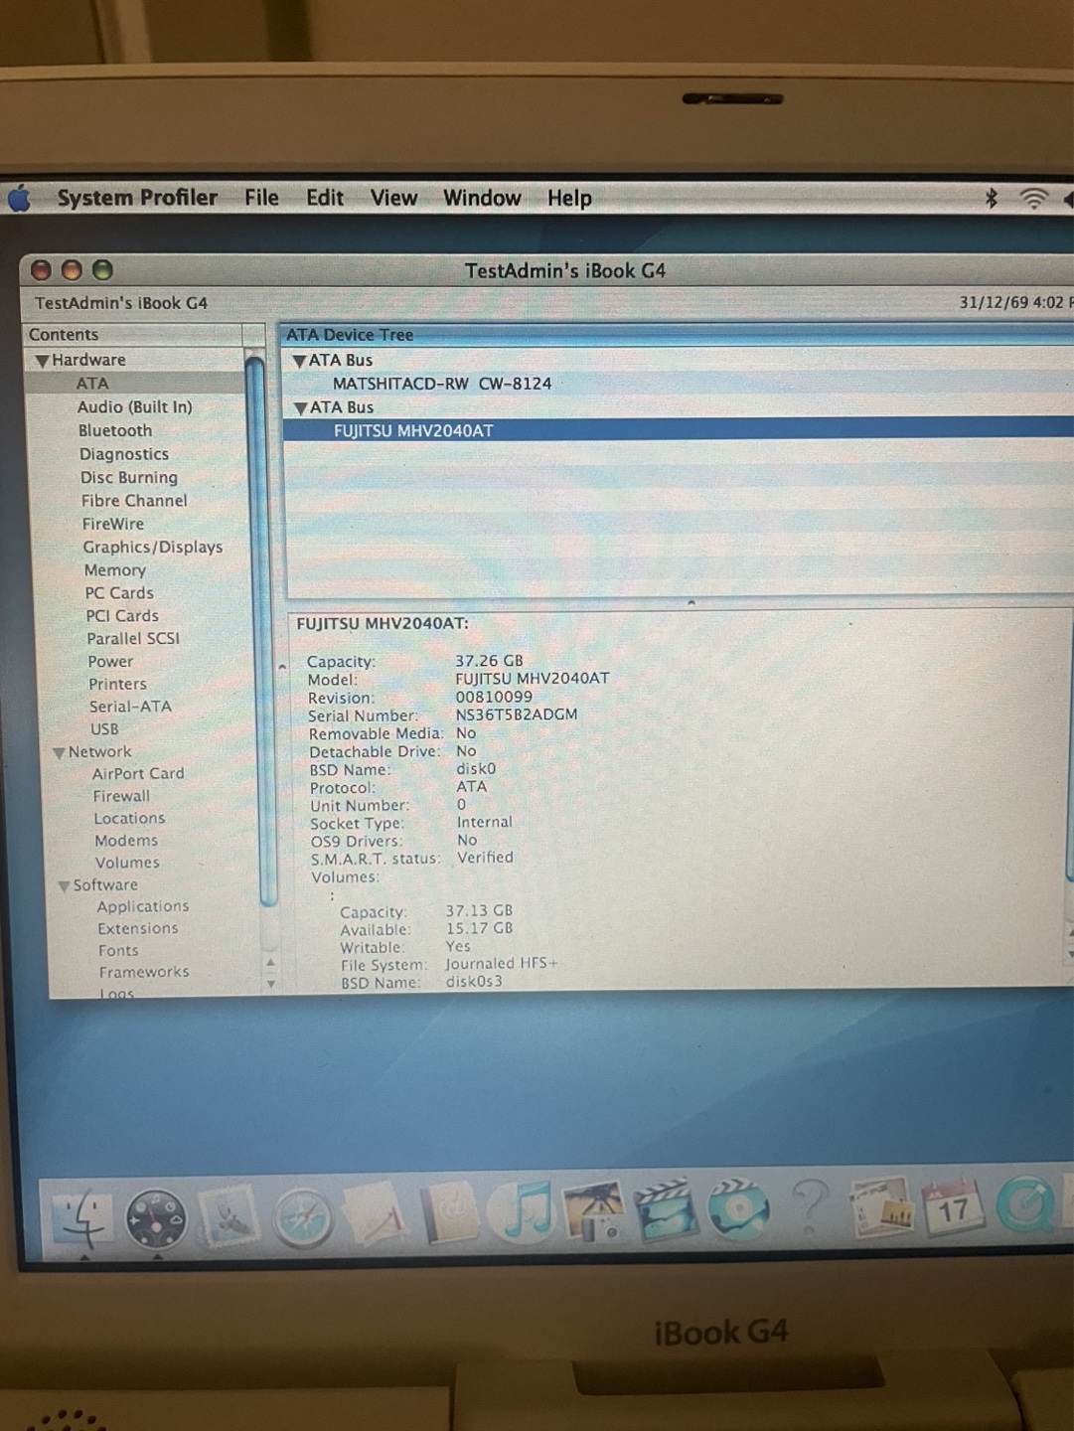Select MATSHITACD-RW CW-8124 in device tree
This screenshot has height=1431, width=1074.
(x=442, y=384)
